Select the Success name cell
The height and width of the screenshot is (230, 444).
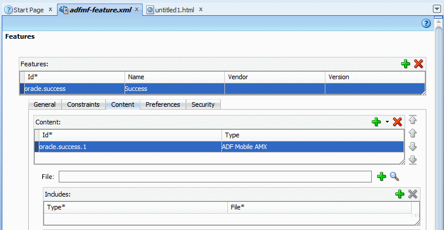[174, 89]
